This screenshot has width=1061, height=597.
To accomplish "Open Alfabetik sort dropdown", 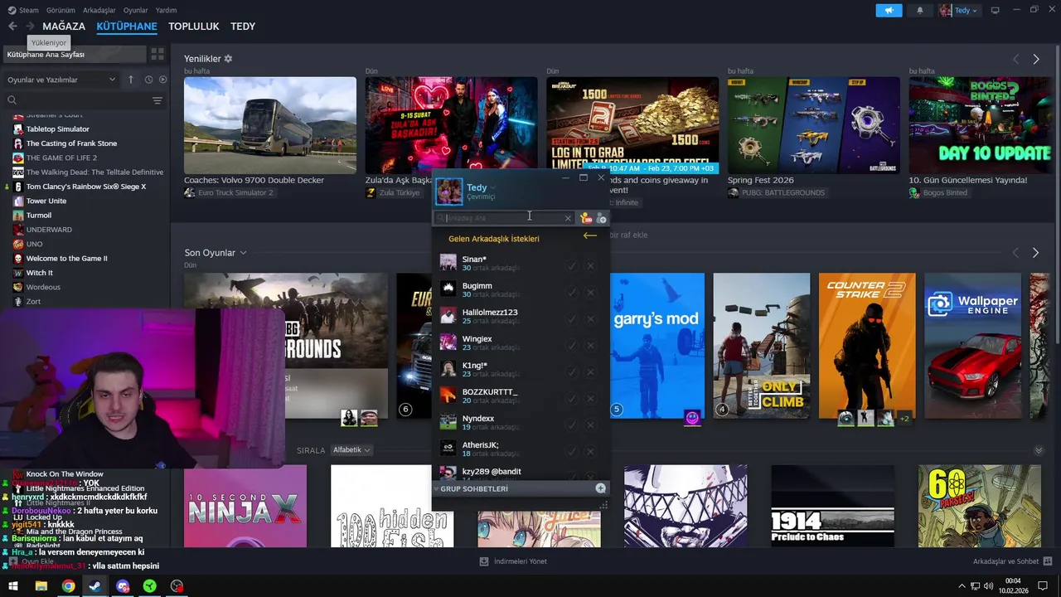I will tap(351, 450).
